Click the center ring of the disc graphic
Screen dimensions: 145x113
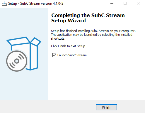(17, 61)
